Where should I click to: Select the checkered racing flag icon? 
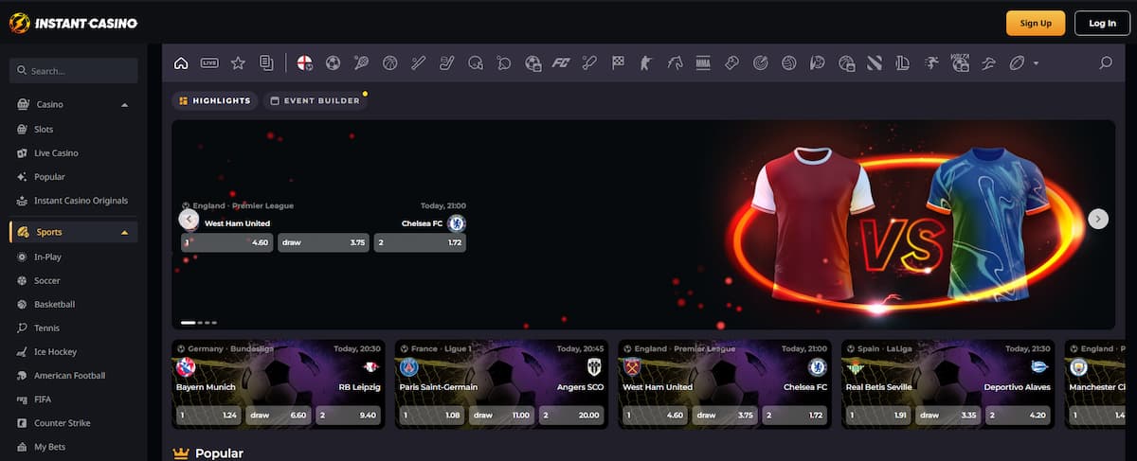pyautogui.click(x=618, y=63)
